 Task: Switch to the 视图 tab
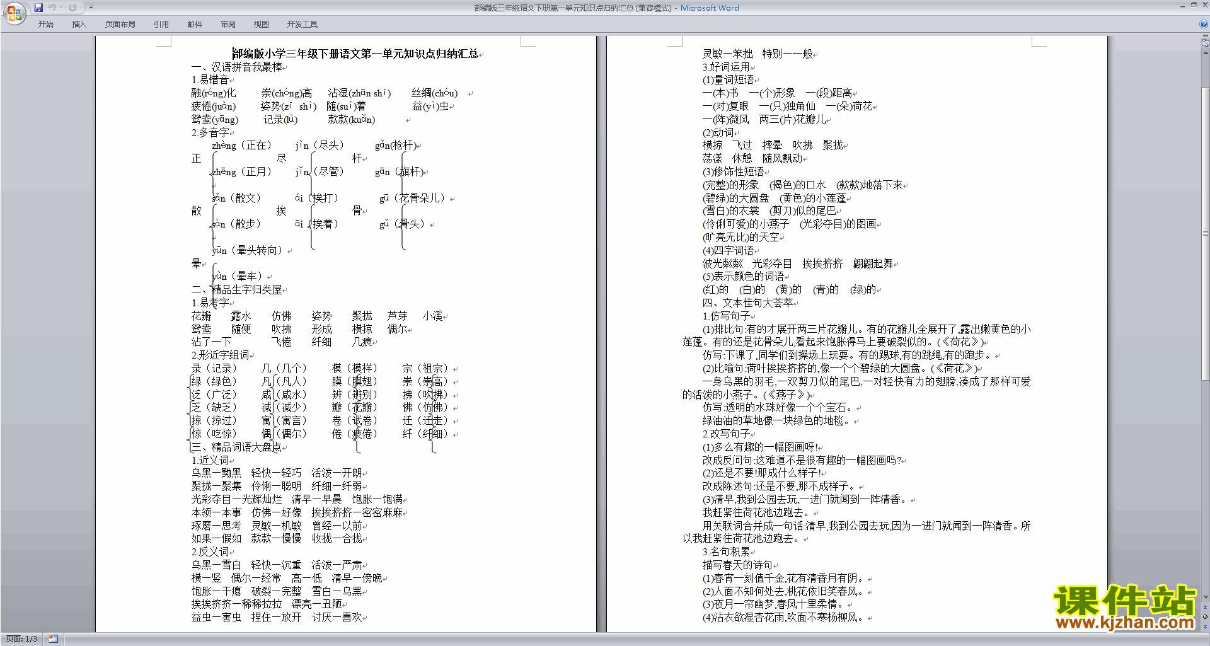click(x=261, y=25)
